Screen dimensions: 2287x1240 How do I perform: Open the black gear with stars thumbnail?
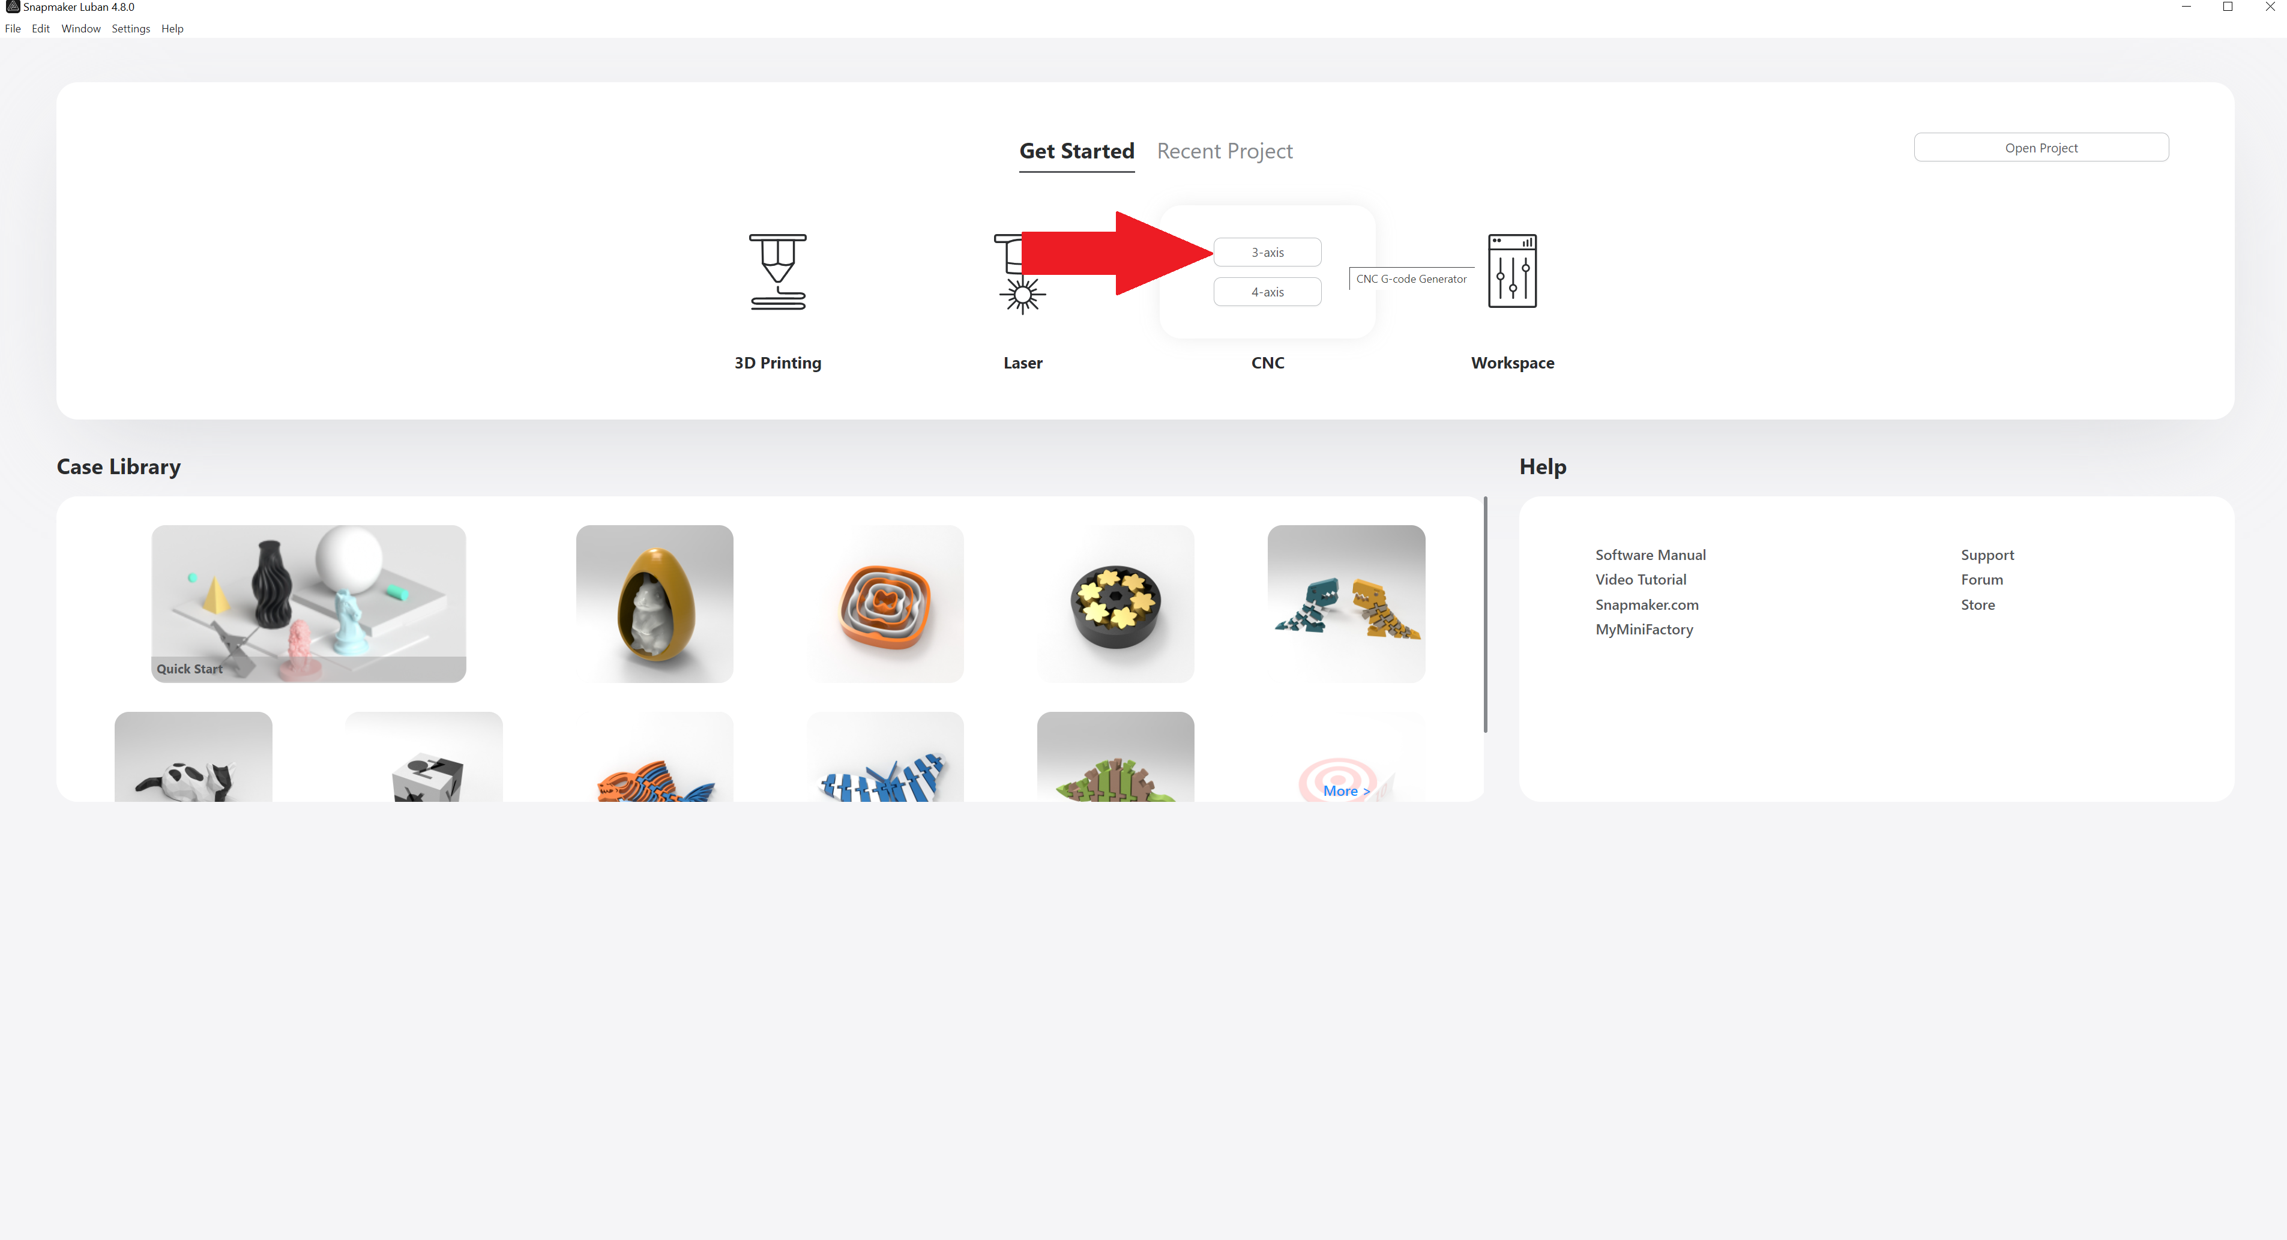[x=1115, y=604]
